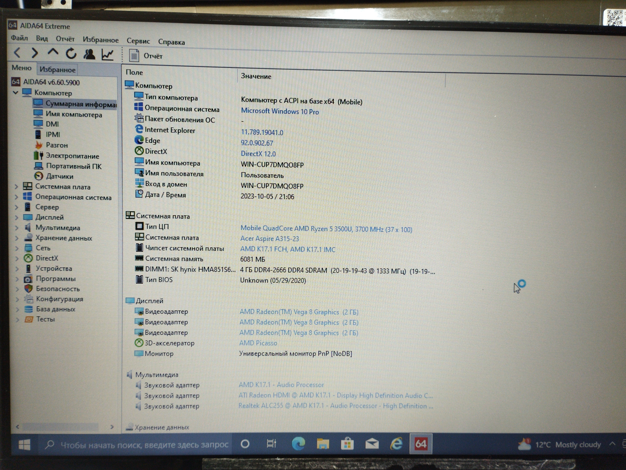
Task: Select the Портативный ПК tree item
Action: click(x=68, y=166)
